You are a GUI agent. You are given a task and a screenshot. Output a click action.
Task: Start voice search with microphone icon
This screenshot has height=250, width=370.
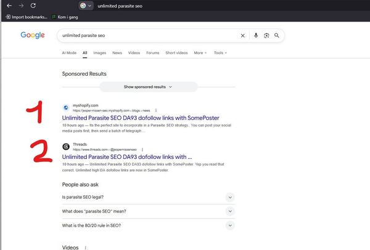tap(256, 35)
